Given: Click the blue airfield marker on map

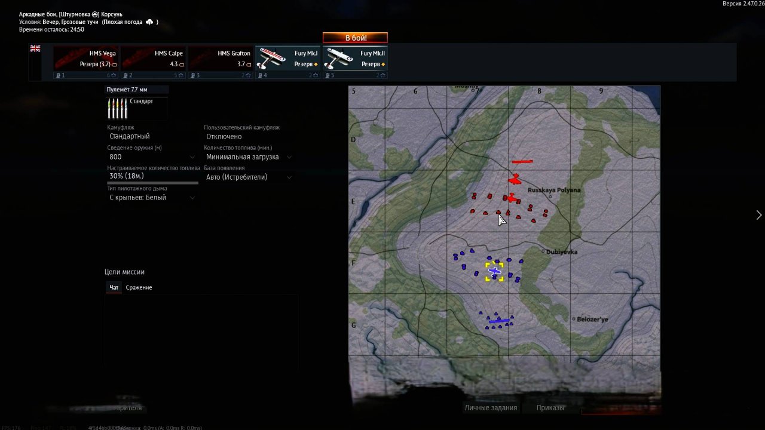Looking at the screenshot, I should coord(498,321).
